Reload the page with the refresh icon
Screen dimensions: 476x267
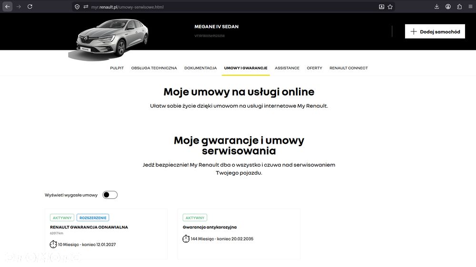(x=30, y=6)
